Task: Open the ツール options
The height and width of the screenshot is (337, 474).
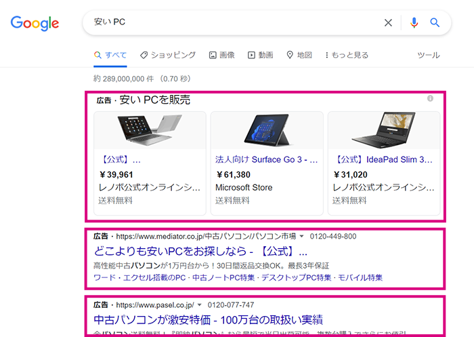Action: [429, 55]
